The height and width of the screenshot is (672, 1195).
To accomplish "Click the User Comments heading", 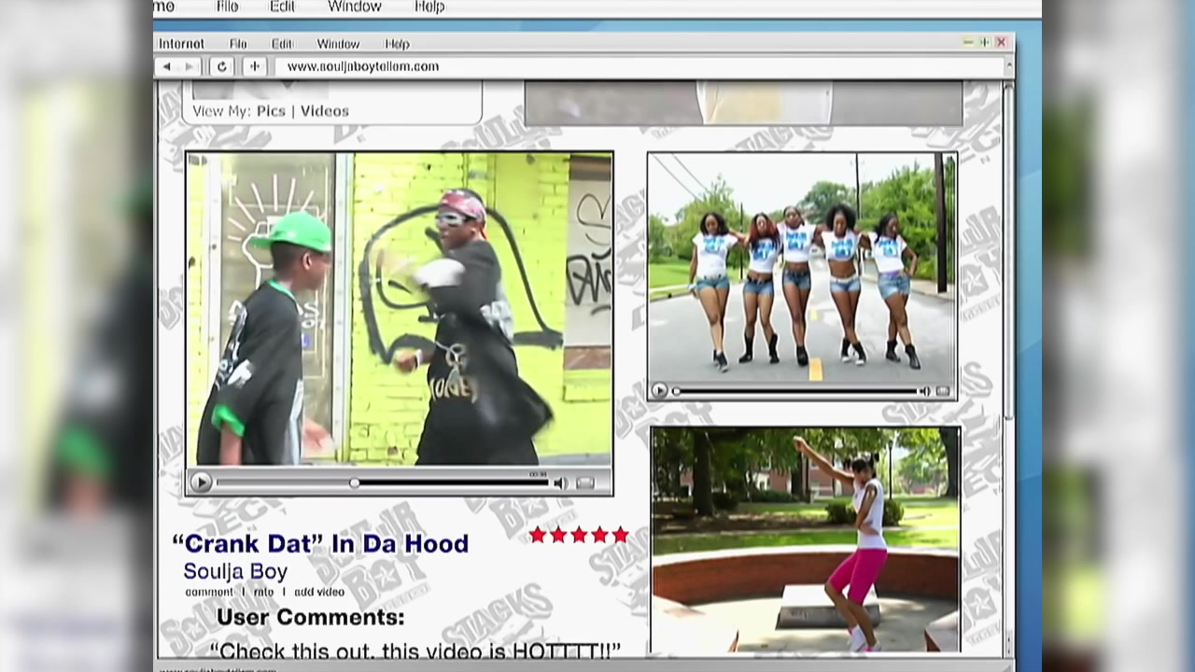I will (x=311, y=617).
